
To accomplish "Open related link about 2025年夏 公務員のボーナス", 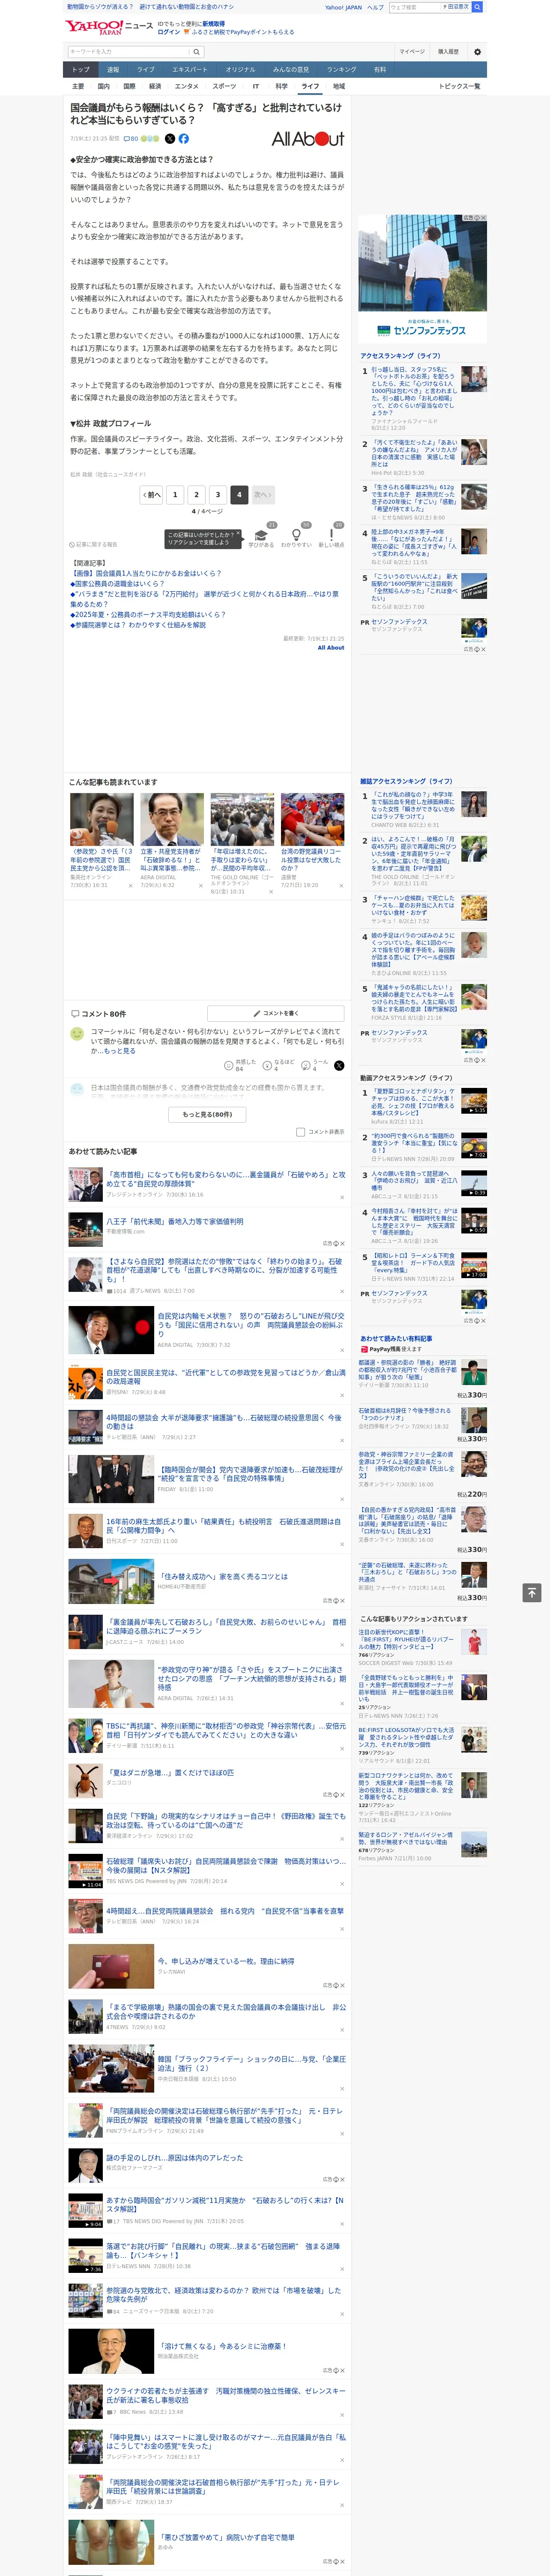I will pos(148,615).
